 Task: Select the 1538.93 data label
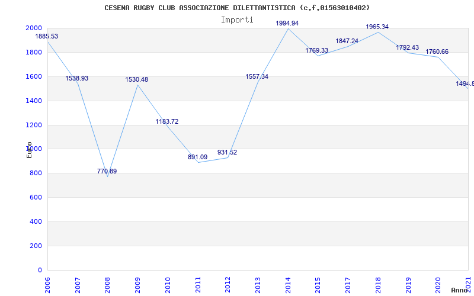coord(77,78)
